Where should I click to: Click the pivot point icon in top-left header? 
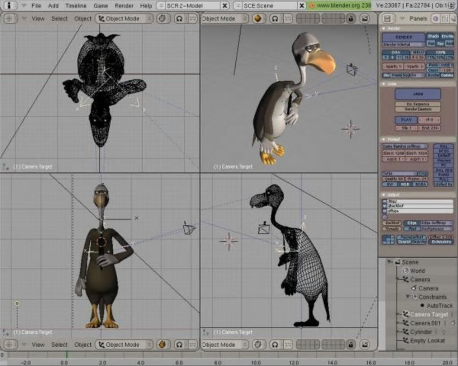pyautogui.click(x=180, y=19)
